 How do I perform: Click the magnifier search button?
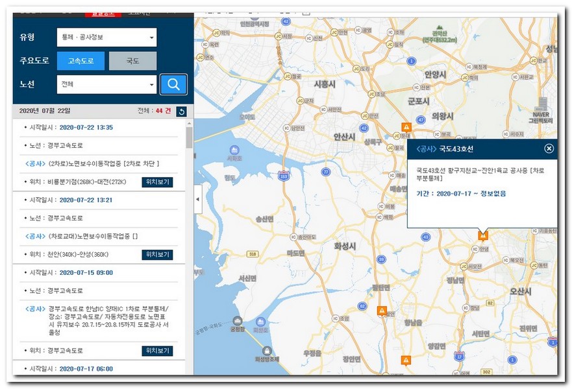[173, 84]
